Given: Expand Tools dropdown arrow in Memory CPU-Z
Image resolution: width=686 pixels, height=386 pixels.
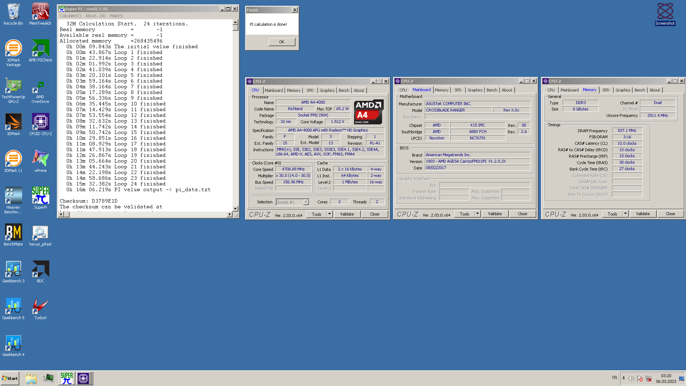Looking at the screenshot, I should 626,214.
